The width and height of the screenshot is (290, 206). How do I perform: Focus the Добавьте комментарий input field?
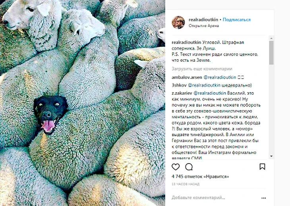coord(215,198)
